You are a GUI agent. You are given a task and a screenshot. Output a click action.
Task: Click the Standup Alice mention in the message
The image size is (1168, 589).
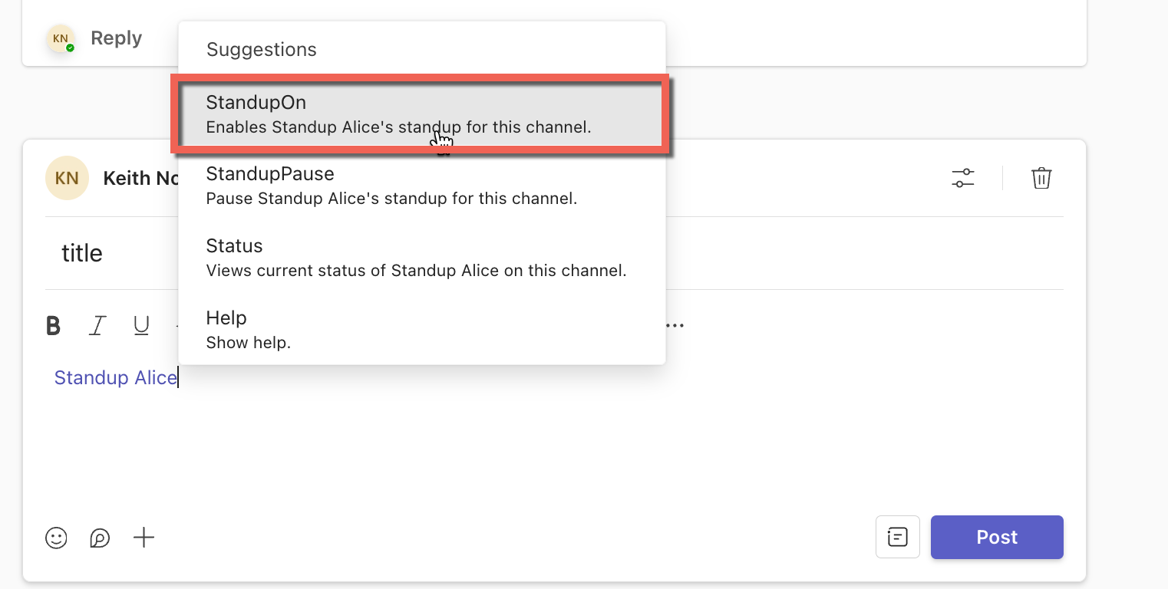[x=116, y=377]
